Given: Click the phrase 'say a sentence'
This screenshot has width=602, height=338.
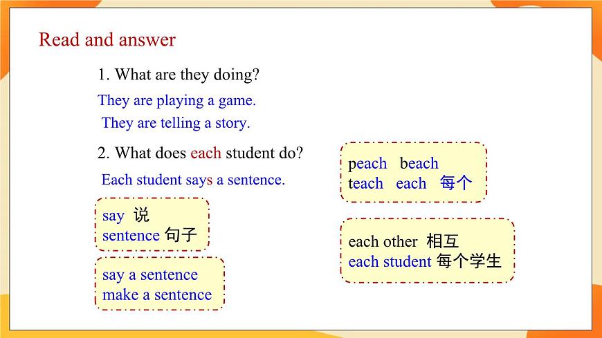Looking at the screenshot, I should (x=150, y=275).
